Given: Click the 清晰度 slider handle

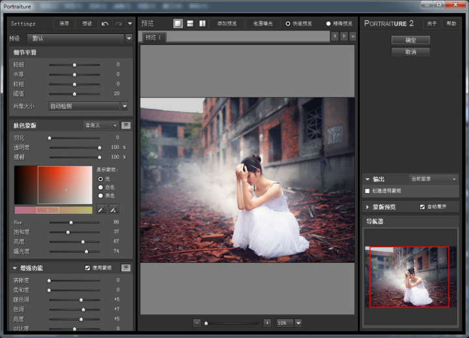Looking at the screenshot, I should pos(49,281).
